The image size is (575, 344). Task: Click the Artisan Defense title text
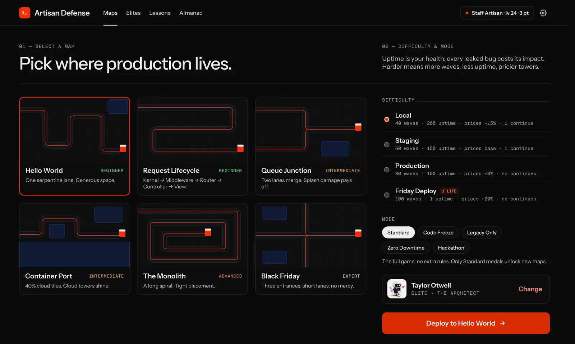(62, 13)
